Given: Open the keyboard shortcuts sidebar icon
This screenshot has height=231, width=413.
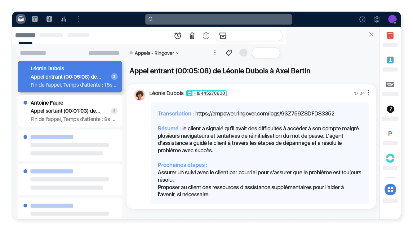Looking at the screenshot, I should coord(390,84).
